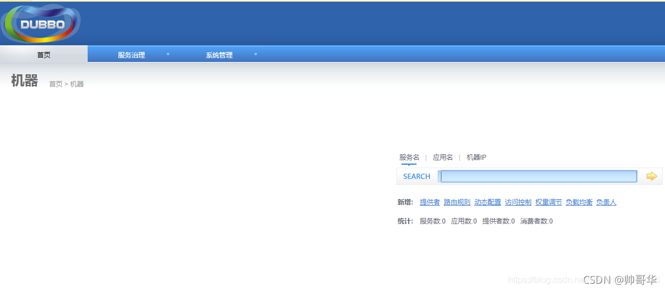Viewport: 665px width, 290px height.
Task: Click the yellow arrow search button
Action: (x=652, y=176)
